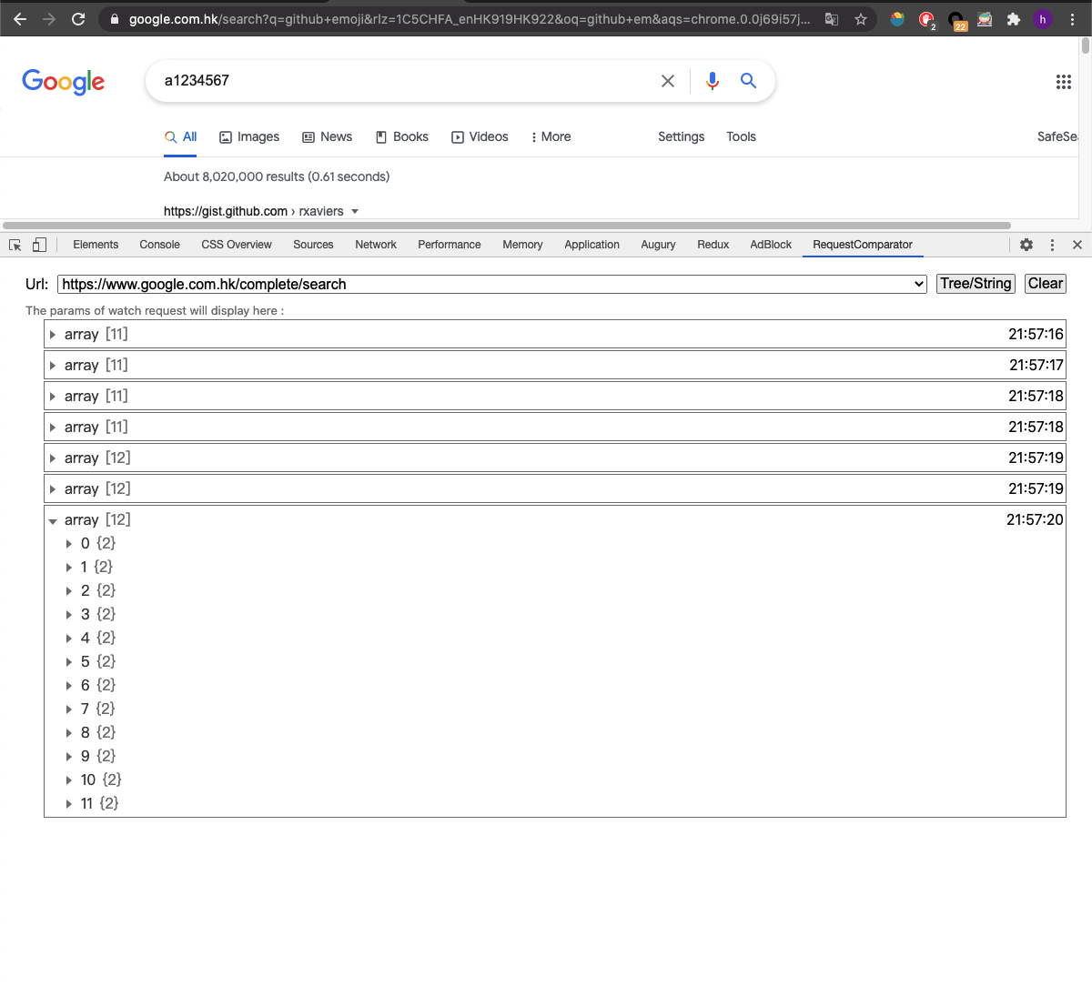Clear the Google search box text
Screen dimensions: 1092x986
pyautogui.click(x=668, y=81)
